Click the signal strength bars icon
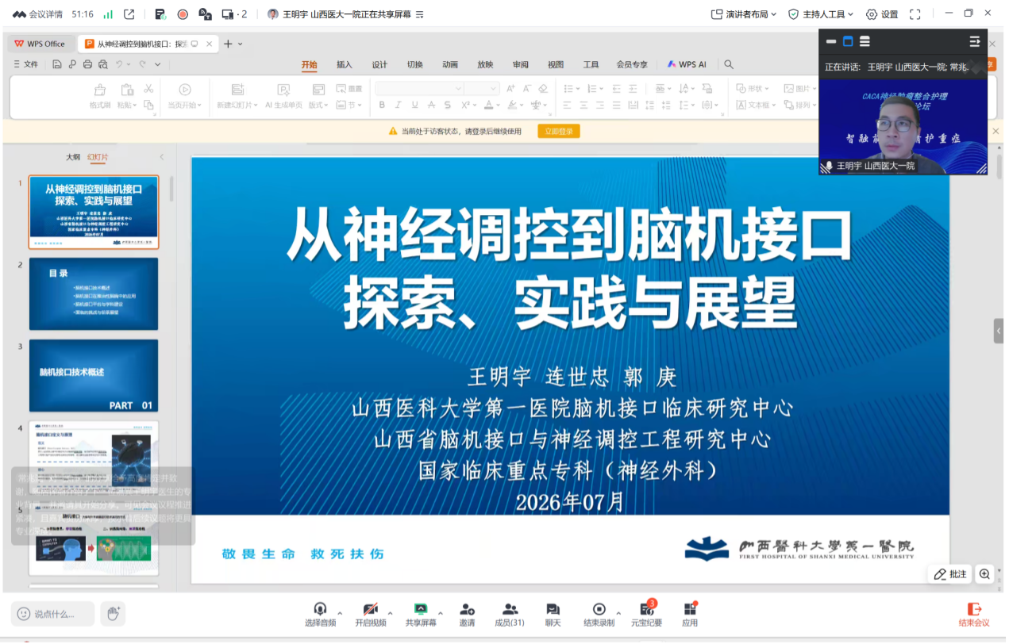Image resolution: width=1009 pixels, height=644 pixels. 108,14
